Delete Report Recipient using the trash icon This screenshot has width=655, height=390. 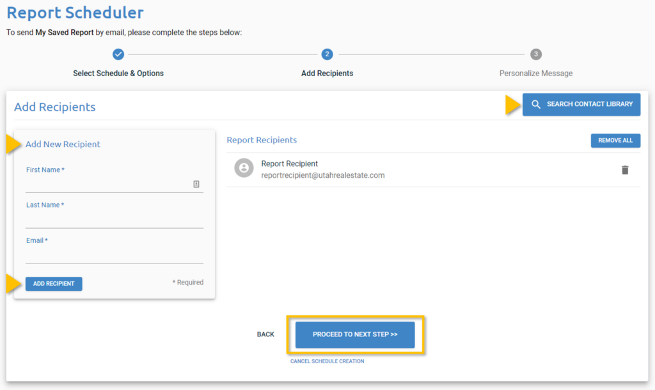pyautogui.click(x=625, y=170)
